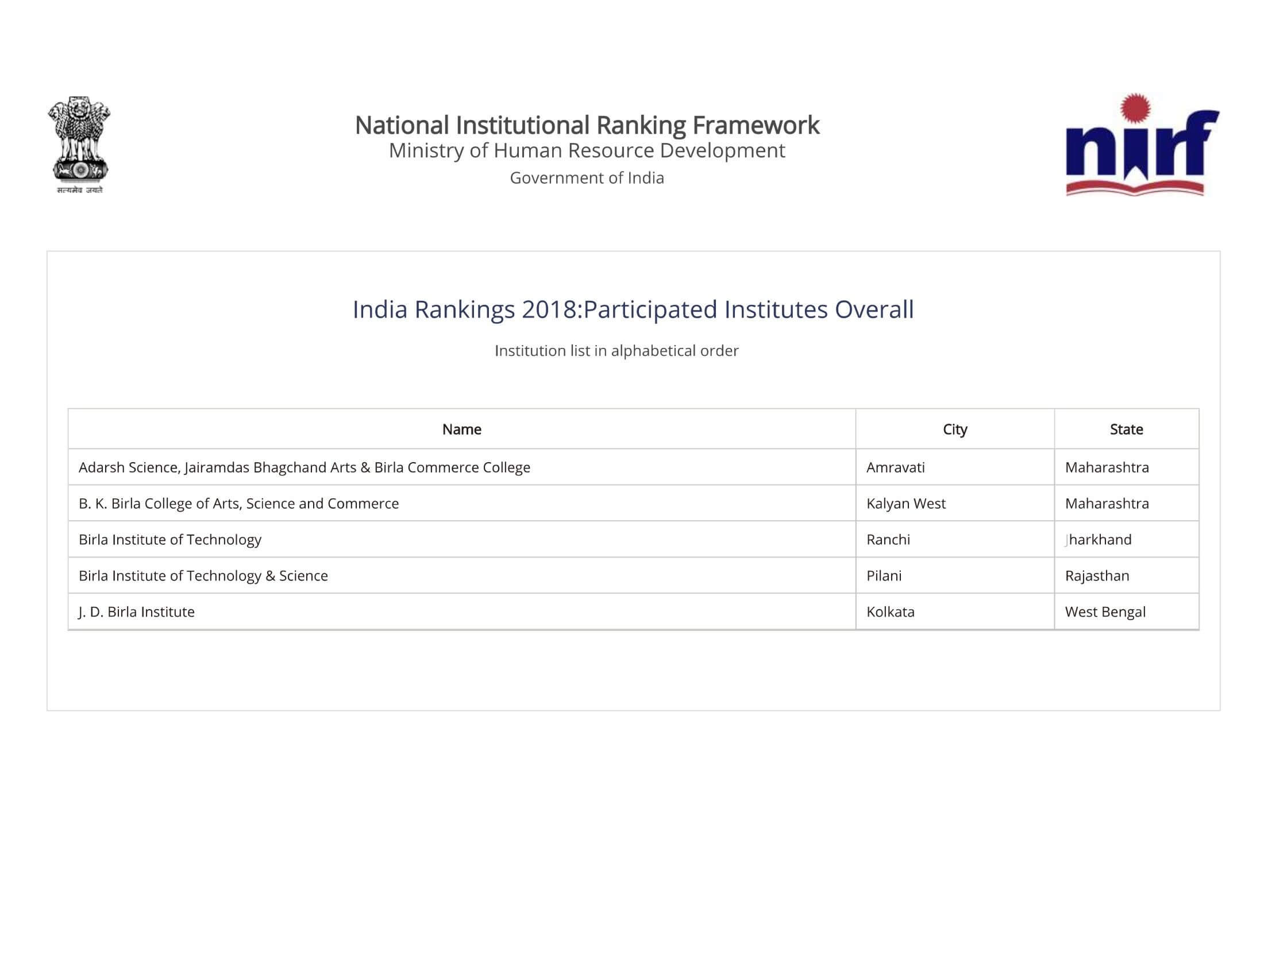Click the Ranchi city cell

(888, 540)
